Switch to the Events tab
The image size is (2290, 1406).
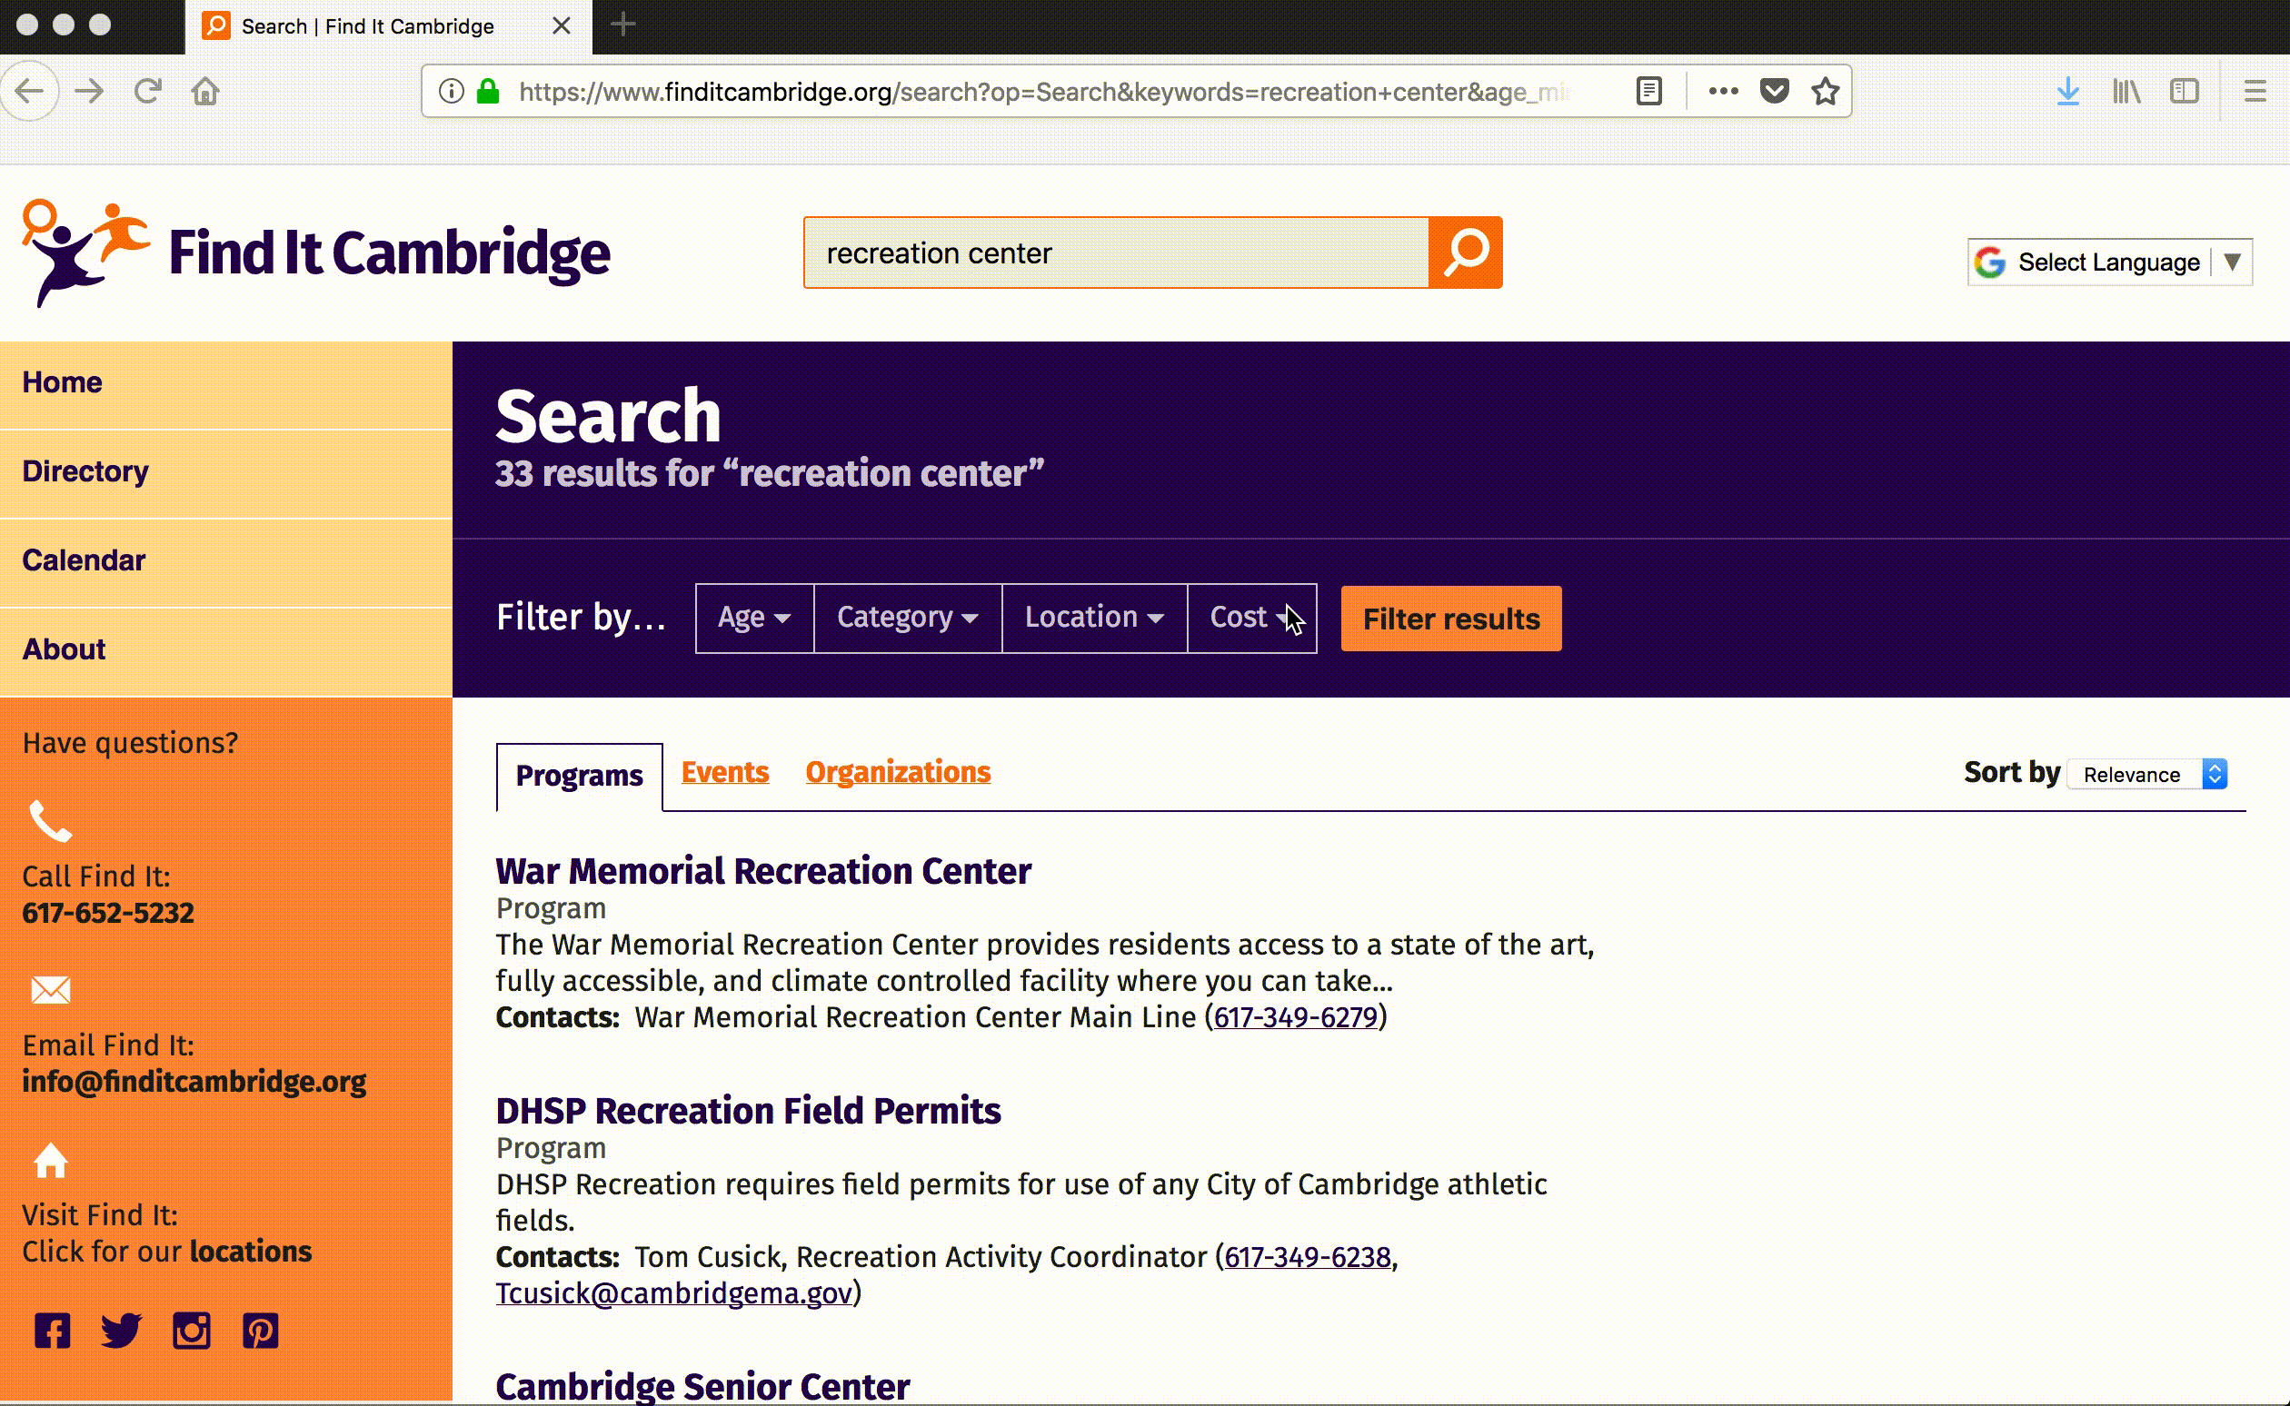724,772
